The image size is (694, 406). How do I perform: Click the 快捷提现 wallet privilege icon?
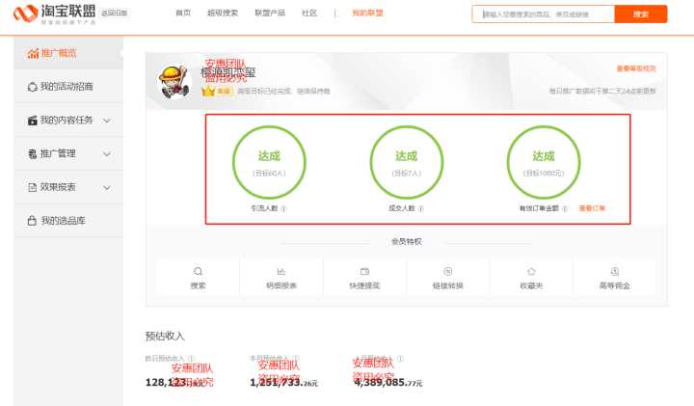(x=364, y=271)
